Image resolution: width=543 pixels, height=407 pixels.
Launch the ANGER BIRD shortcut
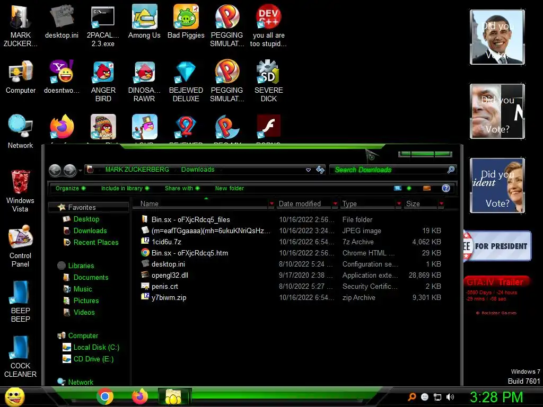click(103, 81)
